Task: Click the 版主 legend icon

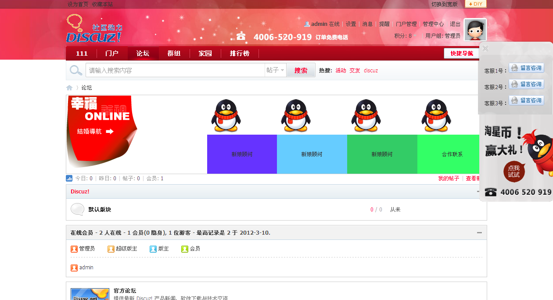Action: pyautogui.click(x=153, y=249)
